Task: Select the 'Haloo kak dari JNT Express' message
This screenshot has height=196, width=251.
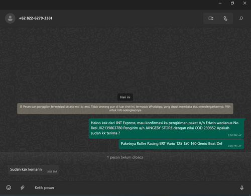Action: tap(166, 128)
